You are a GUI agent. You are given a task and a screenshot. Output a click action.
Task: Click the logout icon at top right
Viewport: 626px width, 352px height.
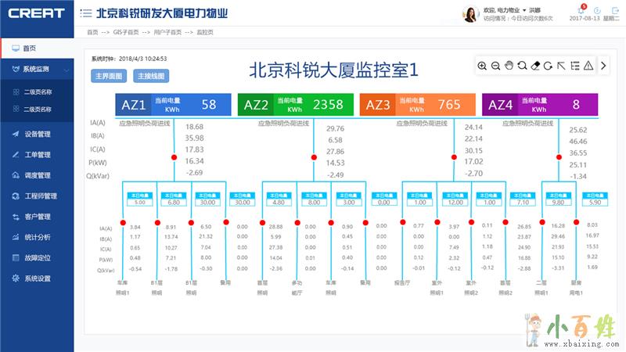click(613, 10)
